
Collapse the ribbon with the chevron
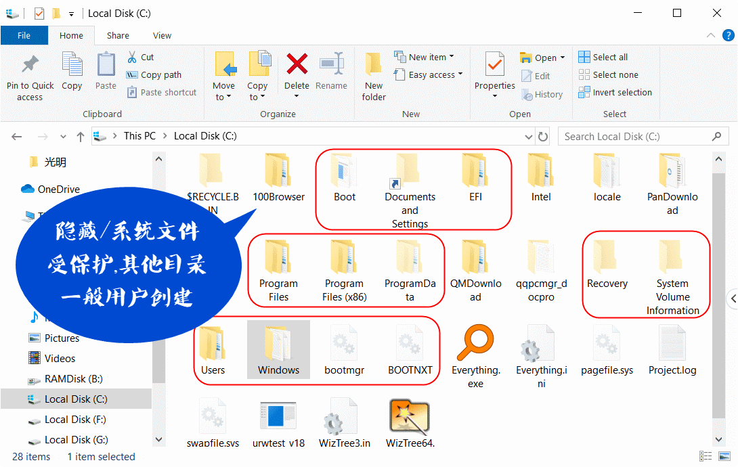(711, 35)
